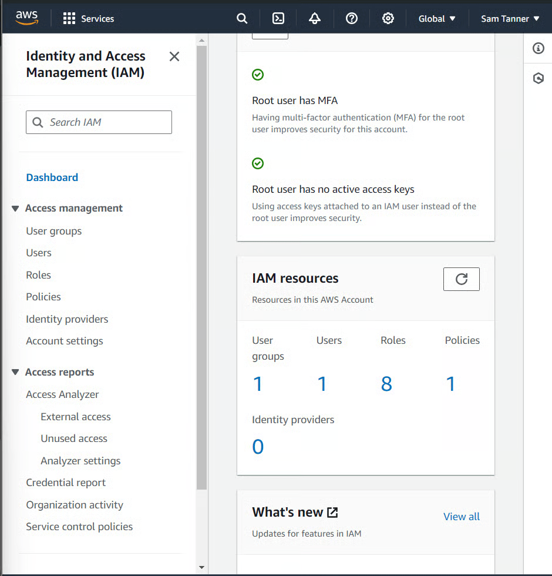Screen dimensions: 552x576
Task: Open Credential report in sidebar
Action: 66,483
